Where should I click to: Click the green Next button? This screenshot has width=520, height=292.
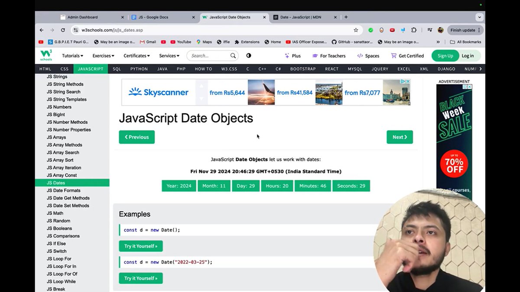[400, 137]
